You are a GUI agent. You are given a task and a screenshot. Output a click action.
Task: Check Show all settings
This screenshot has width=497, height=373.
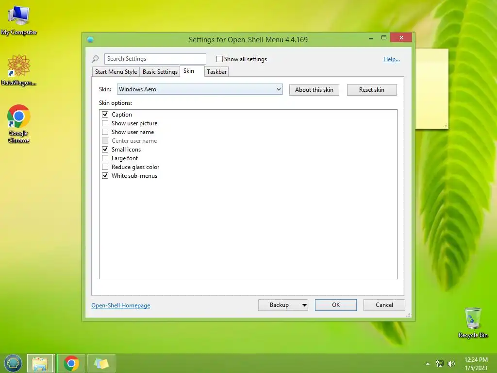click(x=219, y=59)
